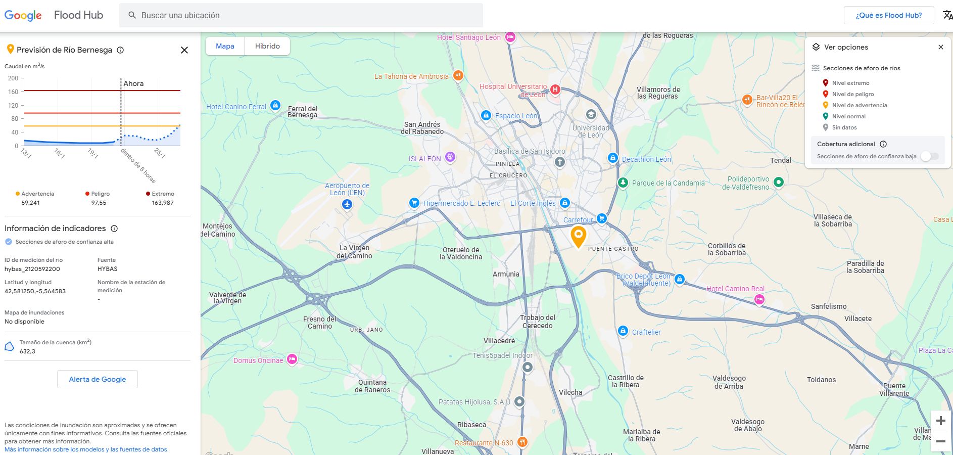Click the Parque de la Candamia tree marker

(623, 183)
